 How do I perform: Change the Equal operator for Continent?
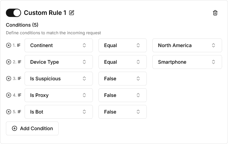[122, 45]
